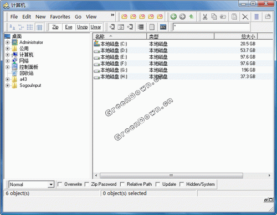Viewport: 277px width, 215px height.
Task: Click the blank page icon beside console
Action: click(x=152, y=27)
